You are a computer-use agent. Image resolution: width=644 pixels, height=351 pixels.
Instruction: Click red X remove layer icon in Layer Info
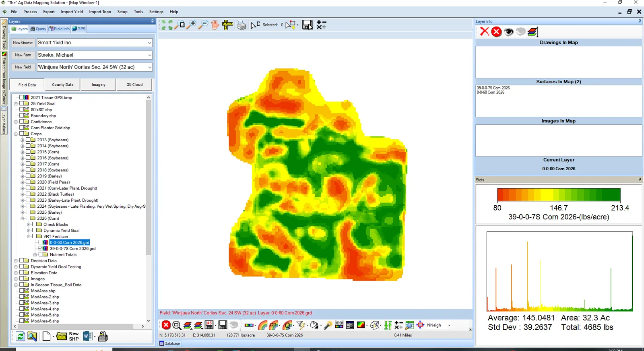pyautogui.click(x=485, y=31)
